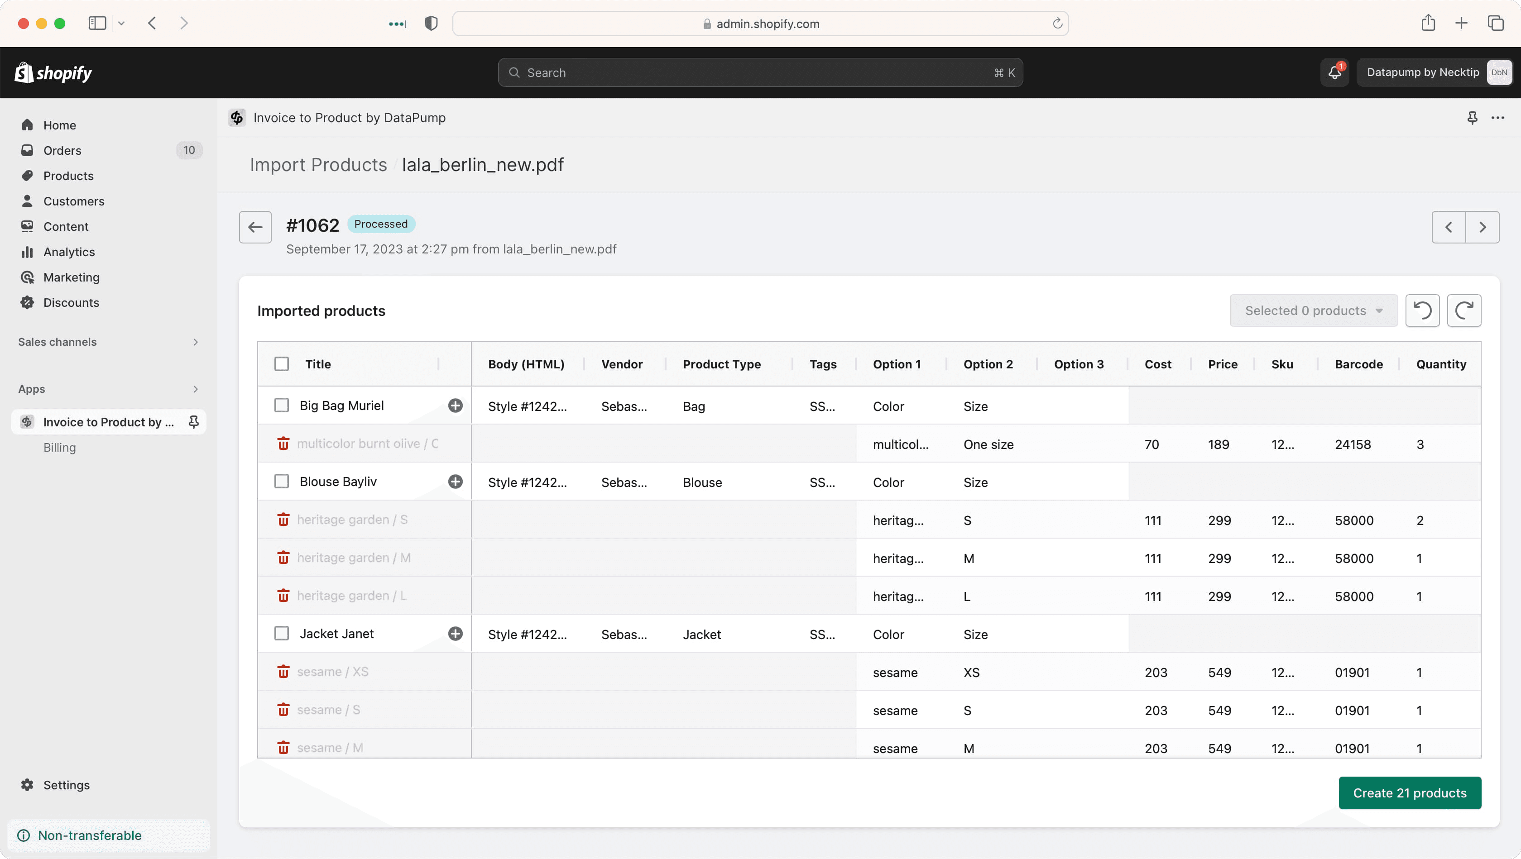Open the Datapump by Necktip account menu
Image resolution: width=1521 pixels, height=859 pixels.
pos(1435,72)
